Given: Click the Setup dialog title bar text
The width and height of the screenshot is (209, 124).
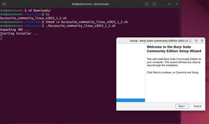Looking at the screenshot, I should pyautogui.click(x=159, y=41).
